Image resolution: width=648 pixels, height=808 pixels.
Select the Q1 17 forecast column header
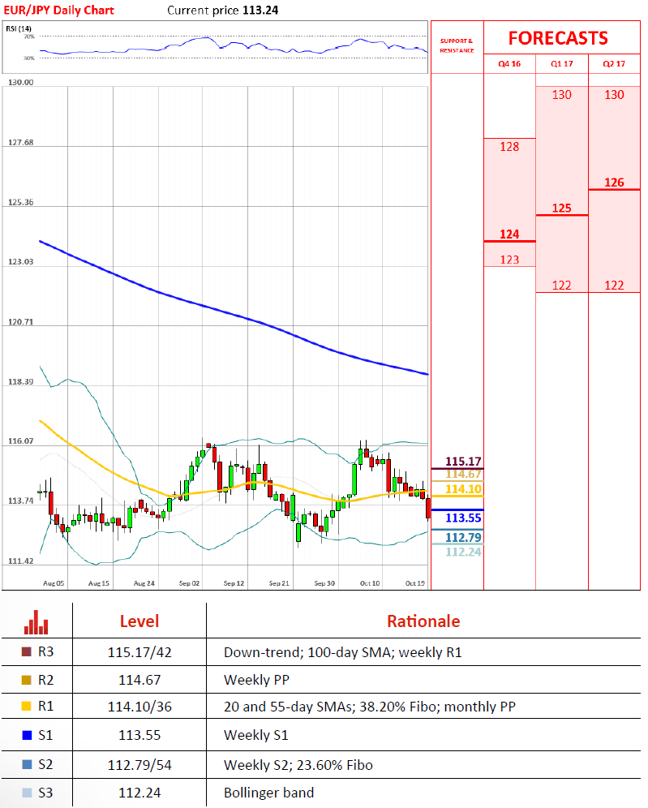[561, 64]
